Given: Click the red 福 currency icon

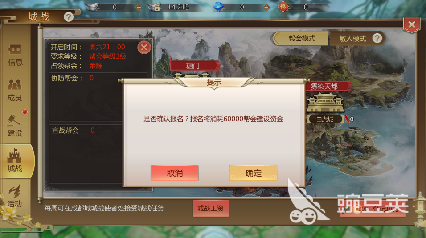Looking at the screenshot, I should 283,7.
